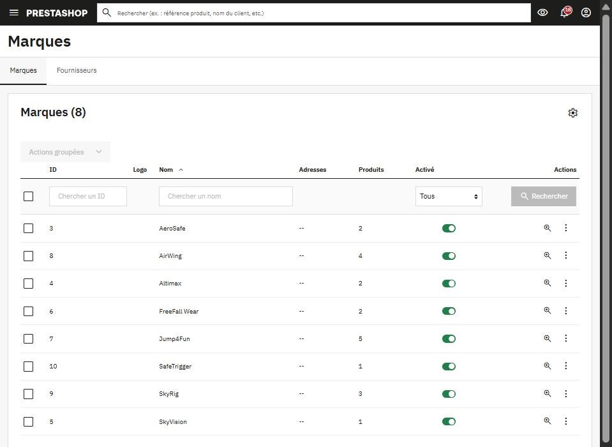Open more actions menu for SkyRig
Viewport: 612px width, 447px height.
566,393
